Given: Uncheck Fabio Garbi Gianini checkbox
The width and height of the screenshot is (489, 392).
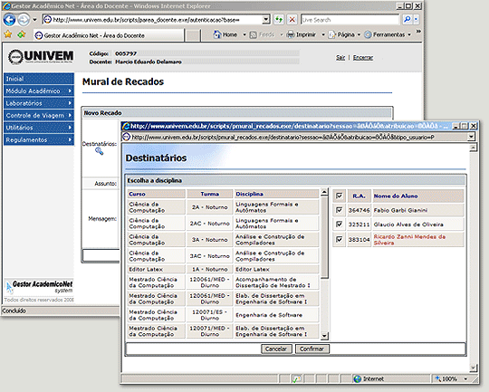Looking at the screenshot, I should tap(339, 210).
